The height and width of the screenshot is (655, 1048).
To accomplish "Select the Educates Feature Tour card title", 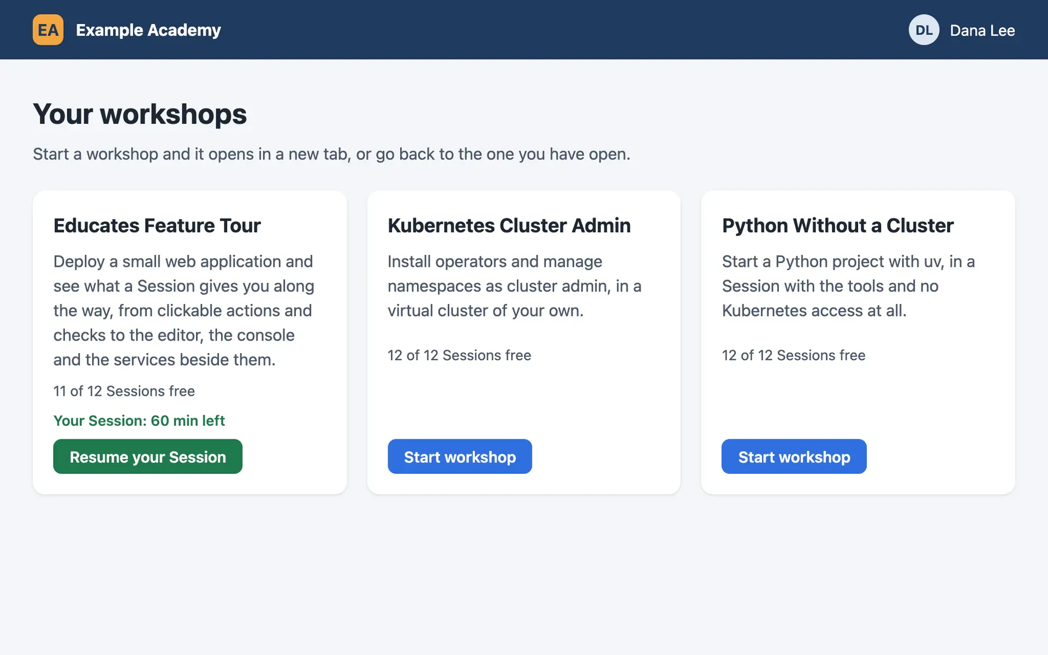I will point(157,225).
